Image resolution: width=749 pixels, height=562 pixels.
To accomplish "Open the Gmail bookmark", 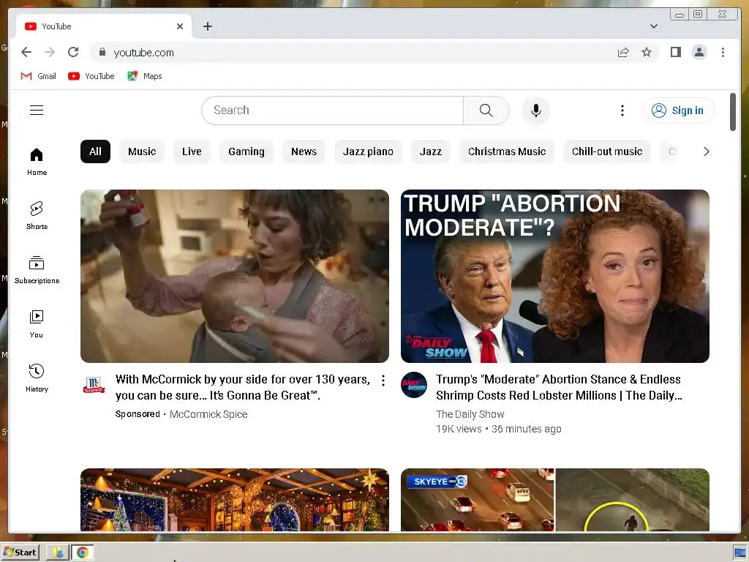I will tap(38, 76).
